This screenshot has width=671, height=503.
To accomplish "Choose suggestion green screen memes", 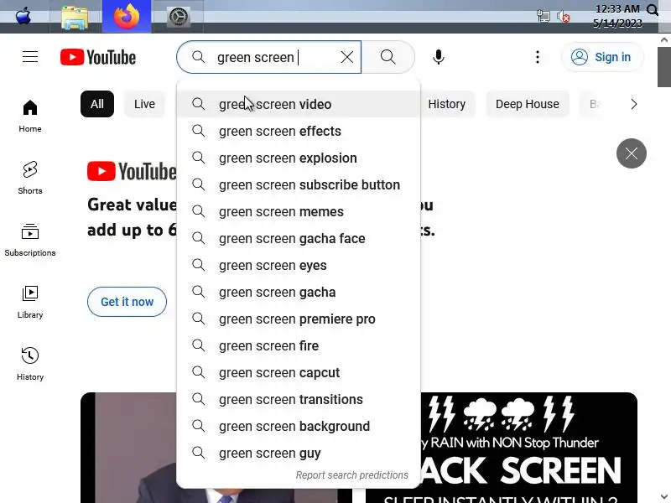I will point(299,212).
